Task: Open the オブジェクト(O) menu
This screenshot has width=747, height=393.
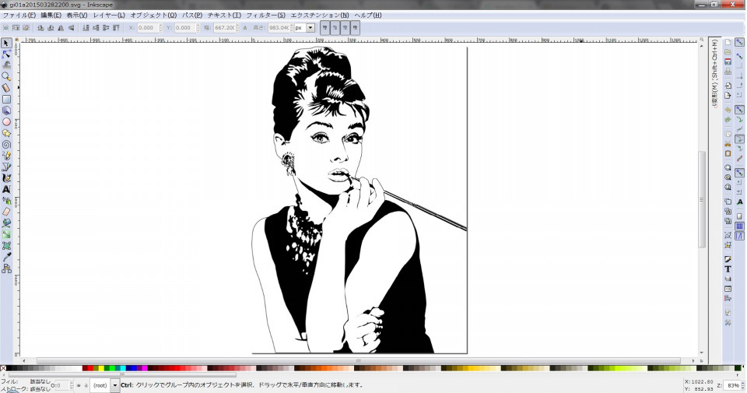Action: [153, 16]
